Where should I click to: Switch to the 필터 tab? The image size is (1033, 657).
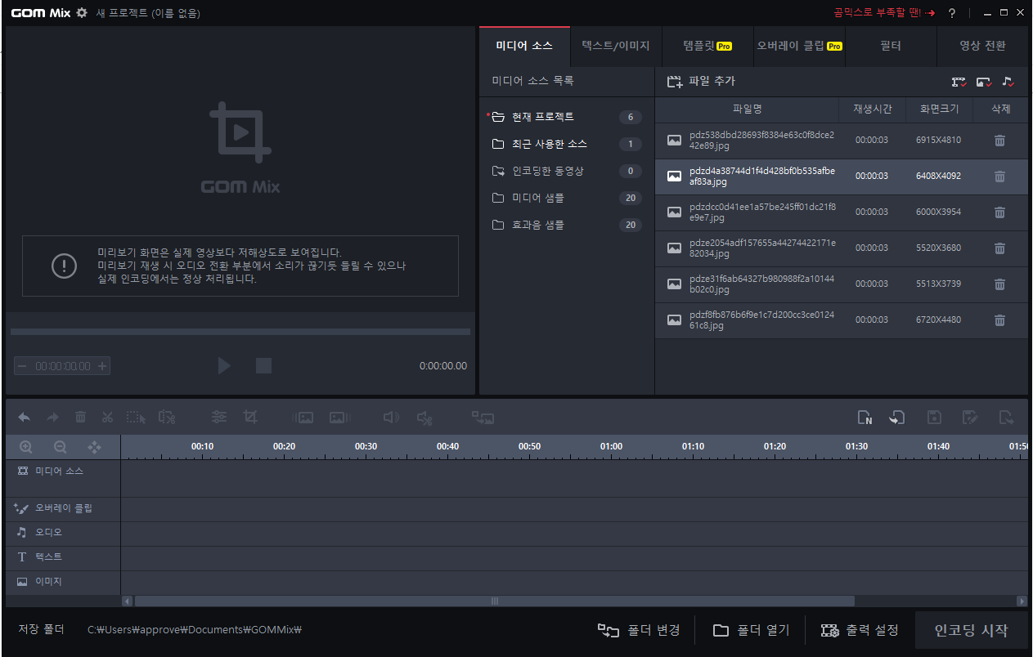(891, 47)
